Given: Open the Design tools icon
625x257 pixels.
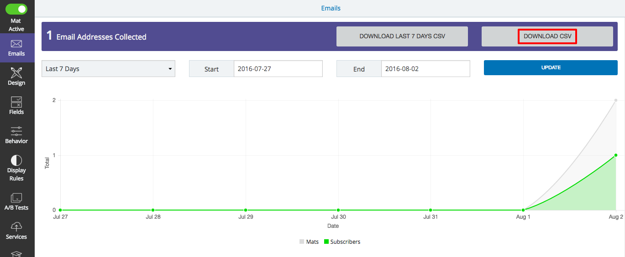Looking at the screenshot, I should (x=16, y=73).
